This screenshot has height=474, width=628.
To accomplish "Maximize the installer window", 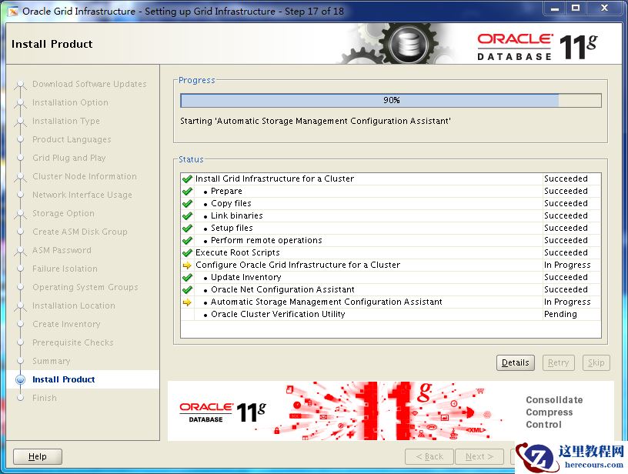I will [576, 8].
